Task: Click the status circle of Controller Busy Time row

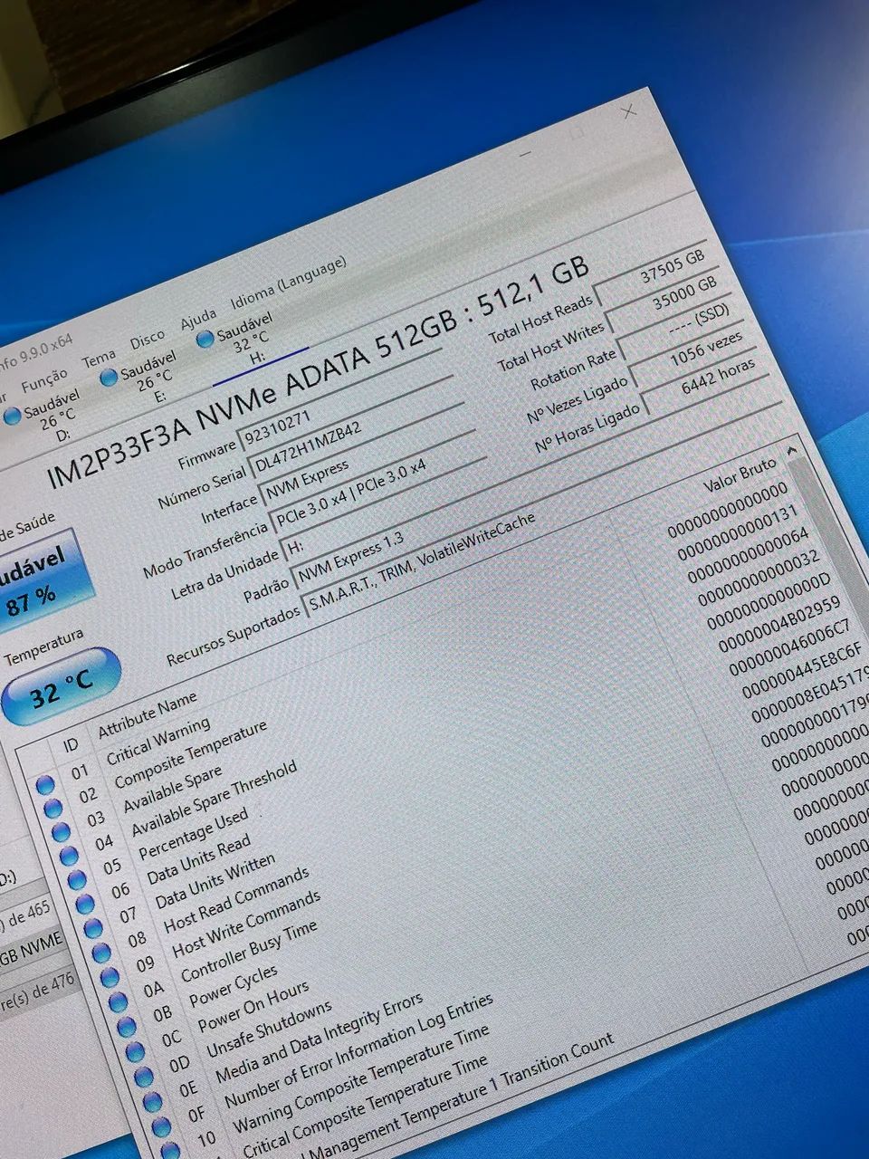Action: pyautogui.click(x=118, y=1002)
